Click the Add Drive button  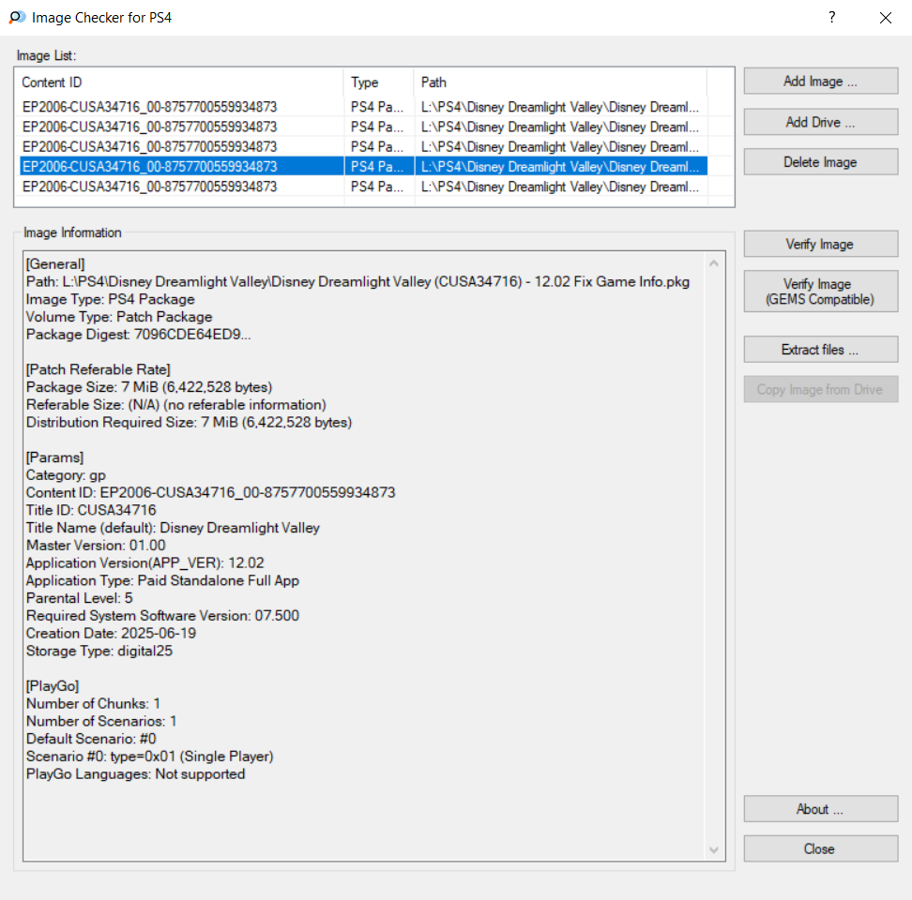pos(820,122)
